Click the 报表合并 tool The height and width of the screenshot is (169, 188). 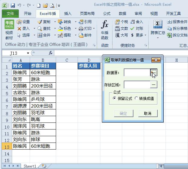coord(177,22)
